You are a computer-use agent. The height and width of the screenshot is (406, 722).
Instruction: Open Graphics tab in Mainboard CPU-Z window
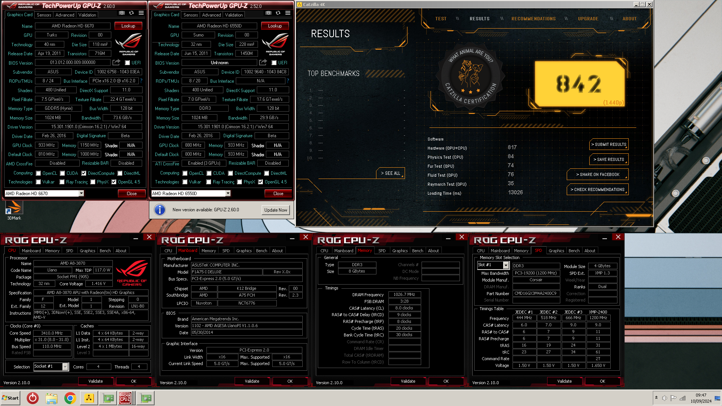244,251
